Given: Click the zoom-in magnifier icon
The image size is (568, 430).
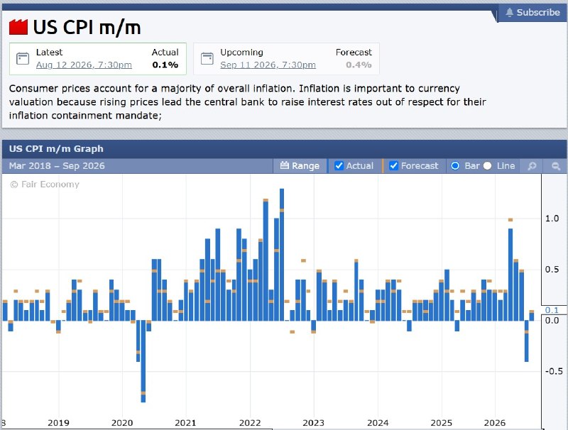Looking at the screenshot, I should click(x=532, y=166).
